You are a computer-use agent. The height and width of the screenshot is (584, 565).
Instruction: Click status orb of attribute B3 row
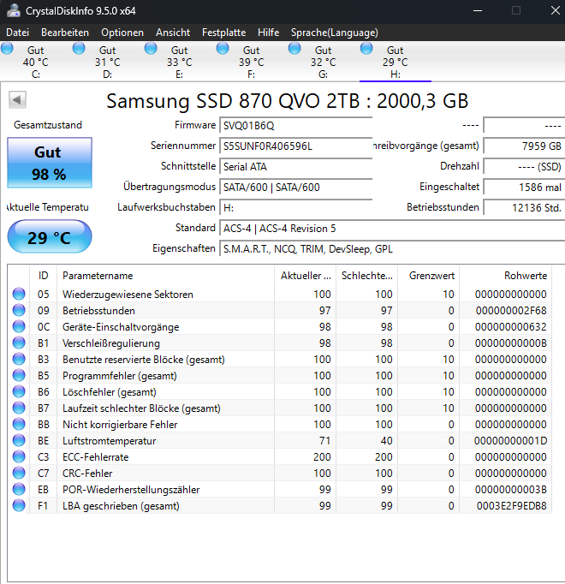[19, 359]
